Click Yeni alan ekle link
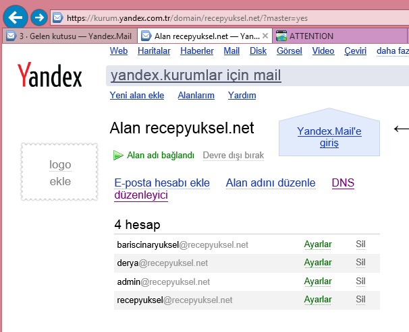The width and height of the screenshot is (409, 332). click(x=137, y=95)
